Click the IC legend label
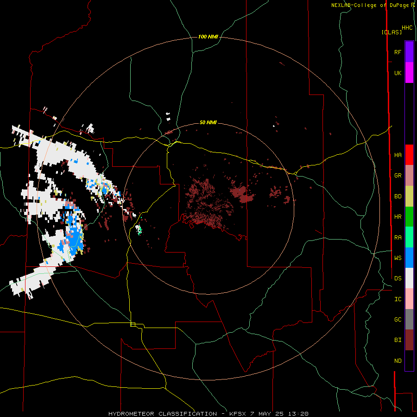This screenshot has height=417, width=417. 398,299
